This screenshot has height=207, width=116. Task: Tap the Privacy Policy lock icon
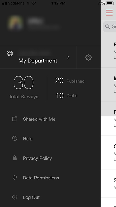coord(15,158)
